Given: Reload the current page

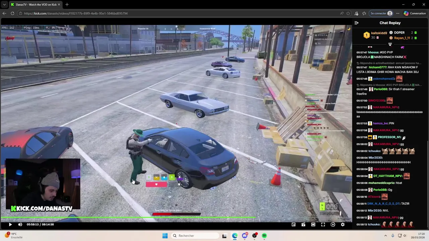Looking at the screenshot, I should 12,13.
